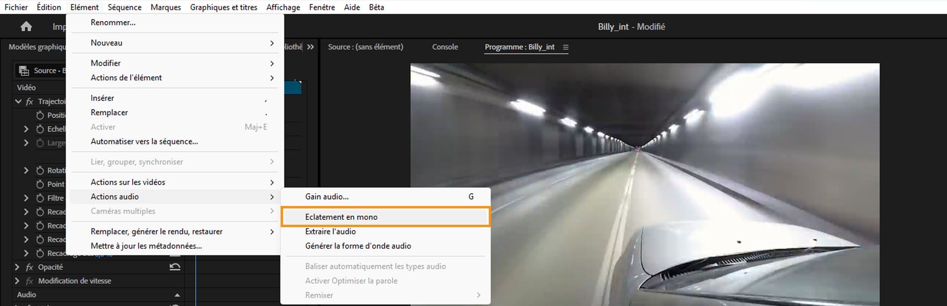
Task: Open the Fenêtre menu
Action: (x=322, y=7)
